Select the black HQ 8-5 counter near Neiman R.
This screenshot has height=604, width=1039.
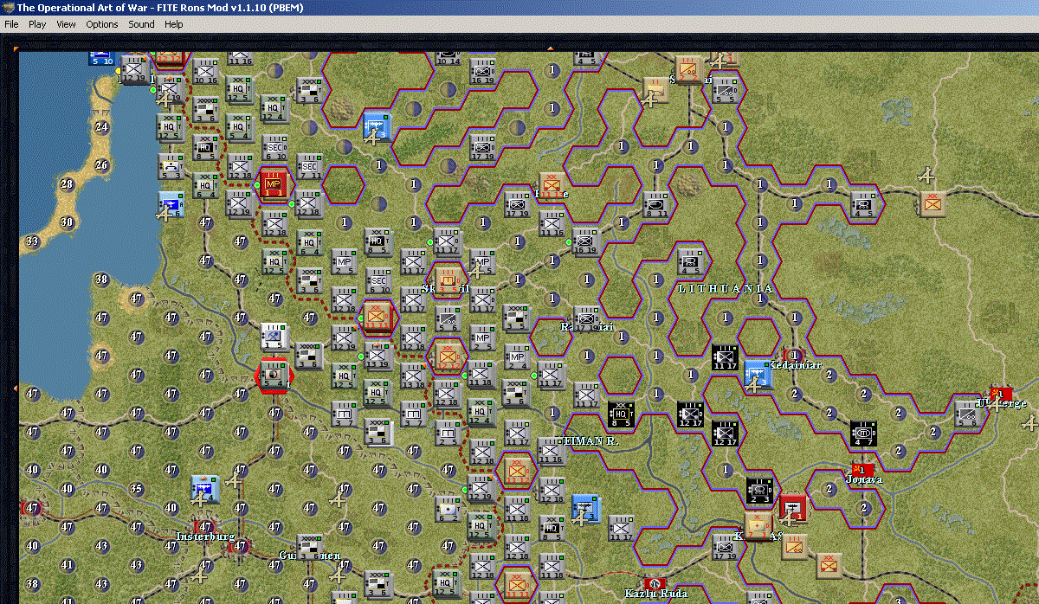click(x=621, y=414)
